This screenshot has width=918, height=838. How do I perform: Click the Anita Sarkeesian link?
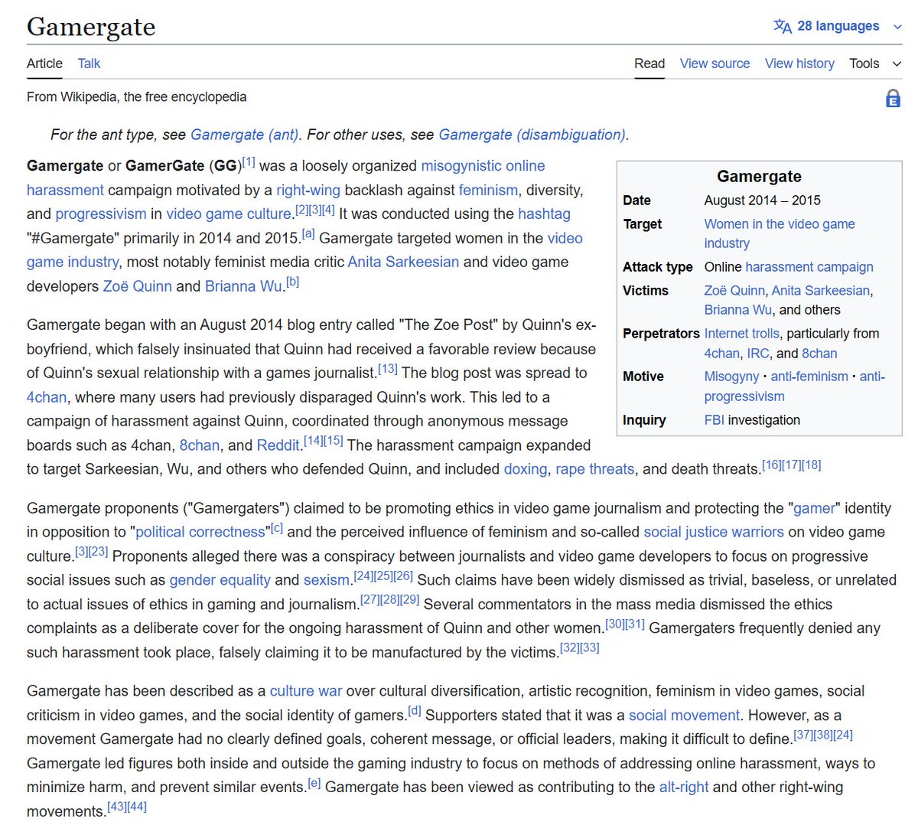(x=403, y=262)
